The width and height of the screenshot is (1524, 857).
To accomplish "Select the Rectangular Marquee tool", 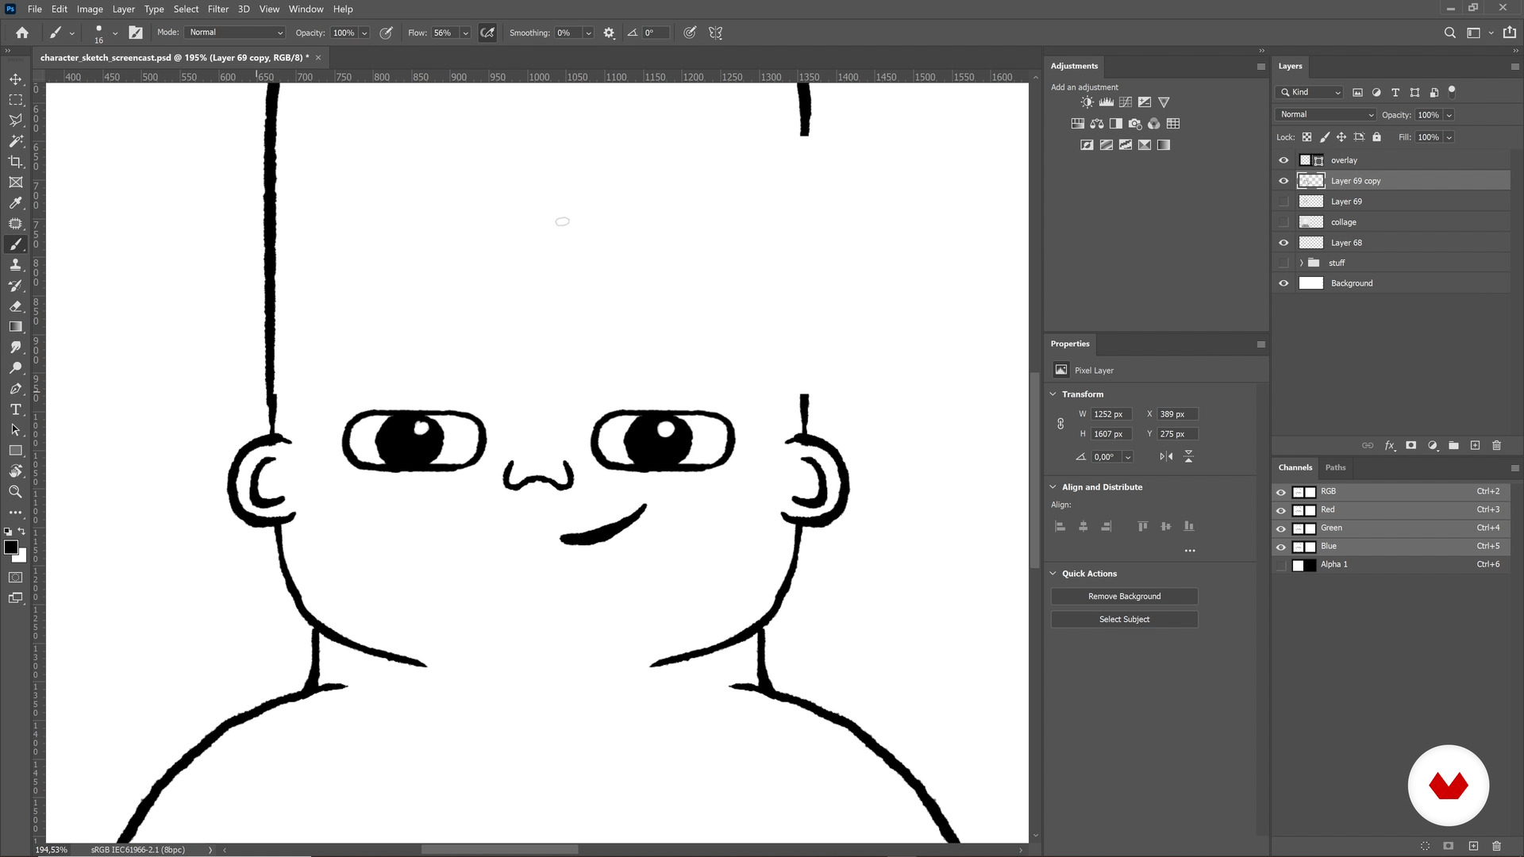I will pyautogui.click(x=15, y=100).
